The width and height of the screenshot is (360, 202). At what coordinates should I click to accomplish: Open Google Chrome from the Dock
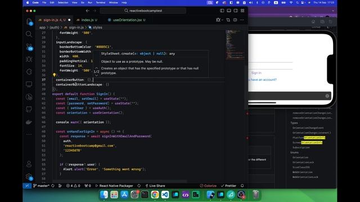tap(155, 195)
